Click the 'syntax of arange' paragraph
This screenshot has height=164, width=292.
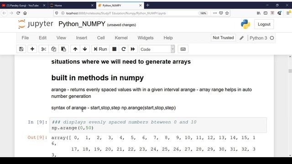114,108
